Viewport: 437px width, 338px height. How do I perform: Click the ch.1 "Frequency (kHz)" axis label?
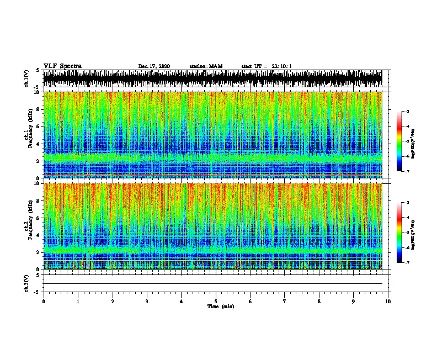click(30, 128)
